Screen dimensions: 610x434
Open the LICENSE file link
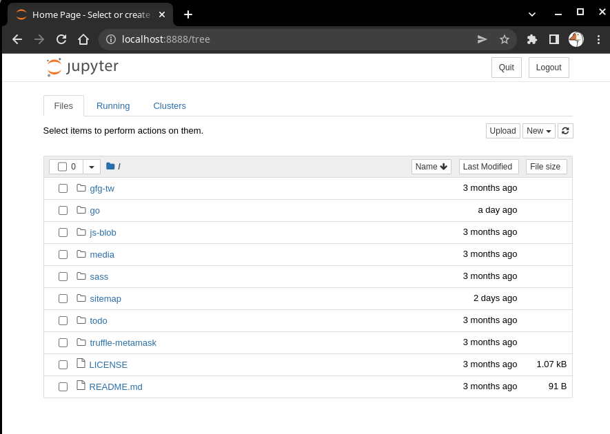click(108, 365)
